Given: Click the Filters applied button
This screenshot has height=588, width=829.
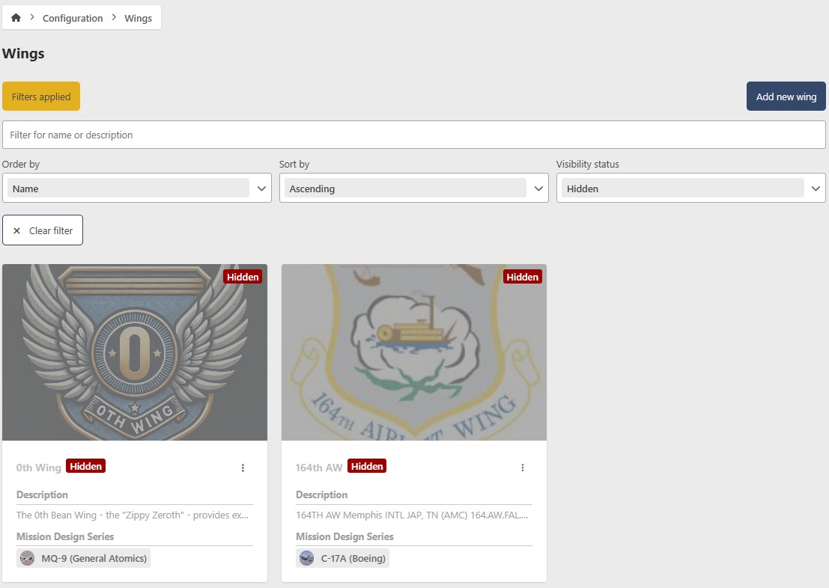Looking at the screenshot, I should [x=41, y=97].
